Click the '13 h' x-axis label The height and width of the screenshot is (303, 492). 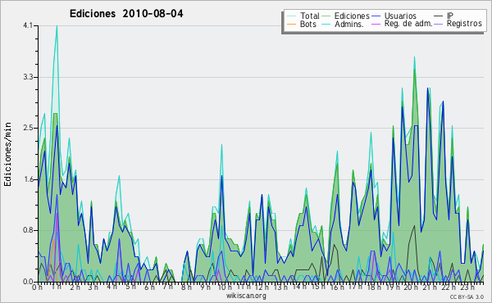click(x=280, y=287)
